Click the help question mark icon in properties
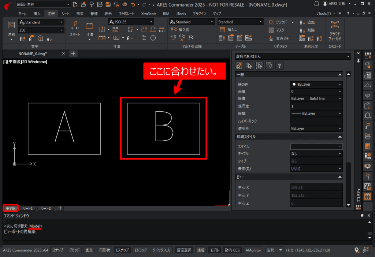 (x=279, y=66)
